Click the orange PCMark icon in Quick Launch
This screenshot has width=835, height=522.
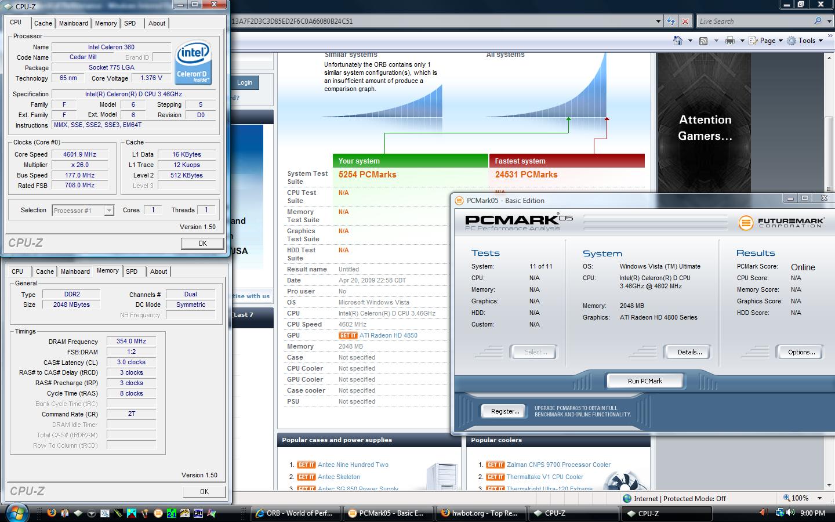click(158, 513)
